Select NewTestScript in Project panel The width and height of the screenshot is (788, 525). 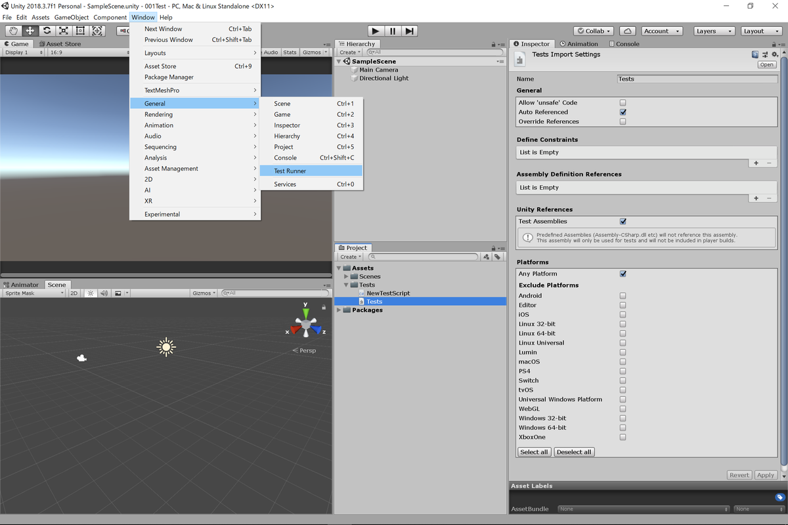pos(389,293)
